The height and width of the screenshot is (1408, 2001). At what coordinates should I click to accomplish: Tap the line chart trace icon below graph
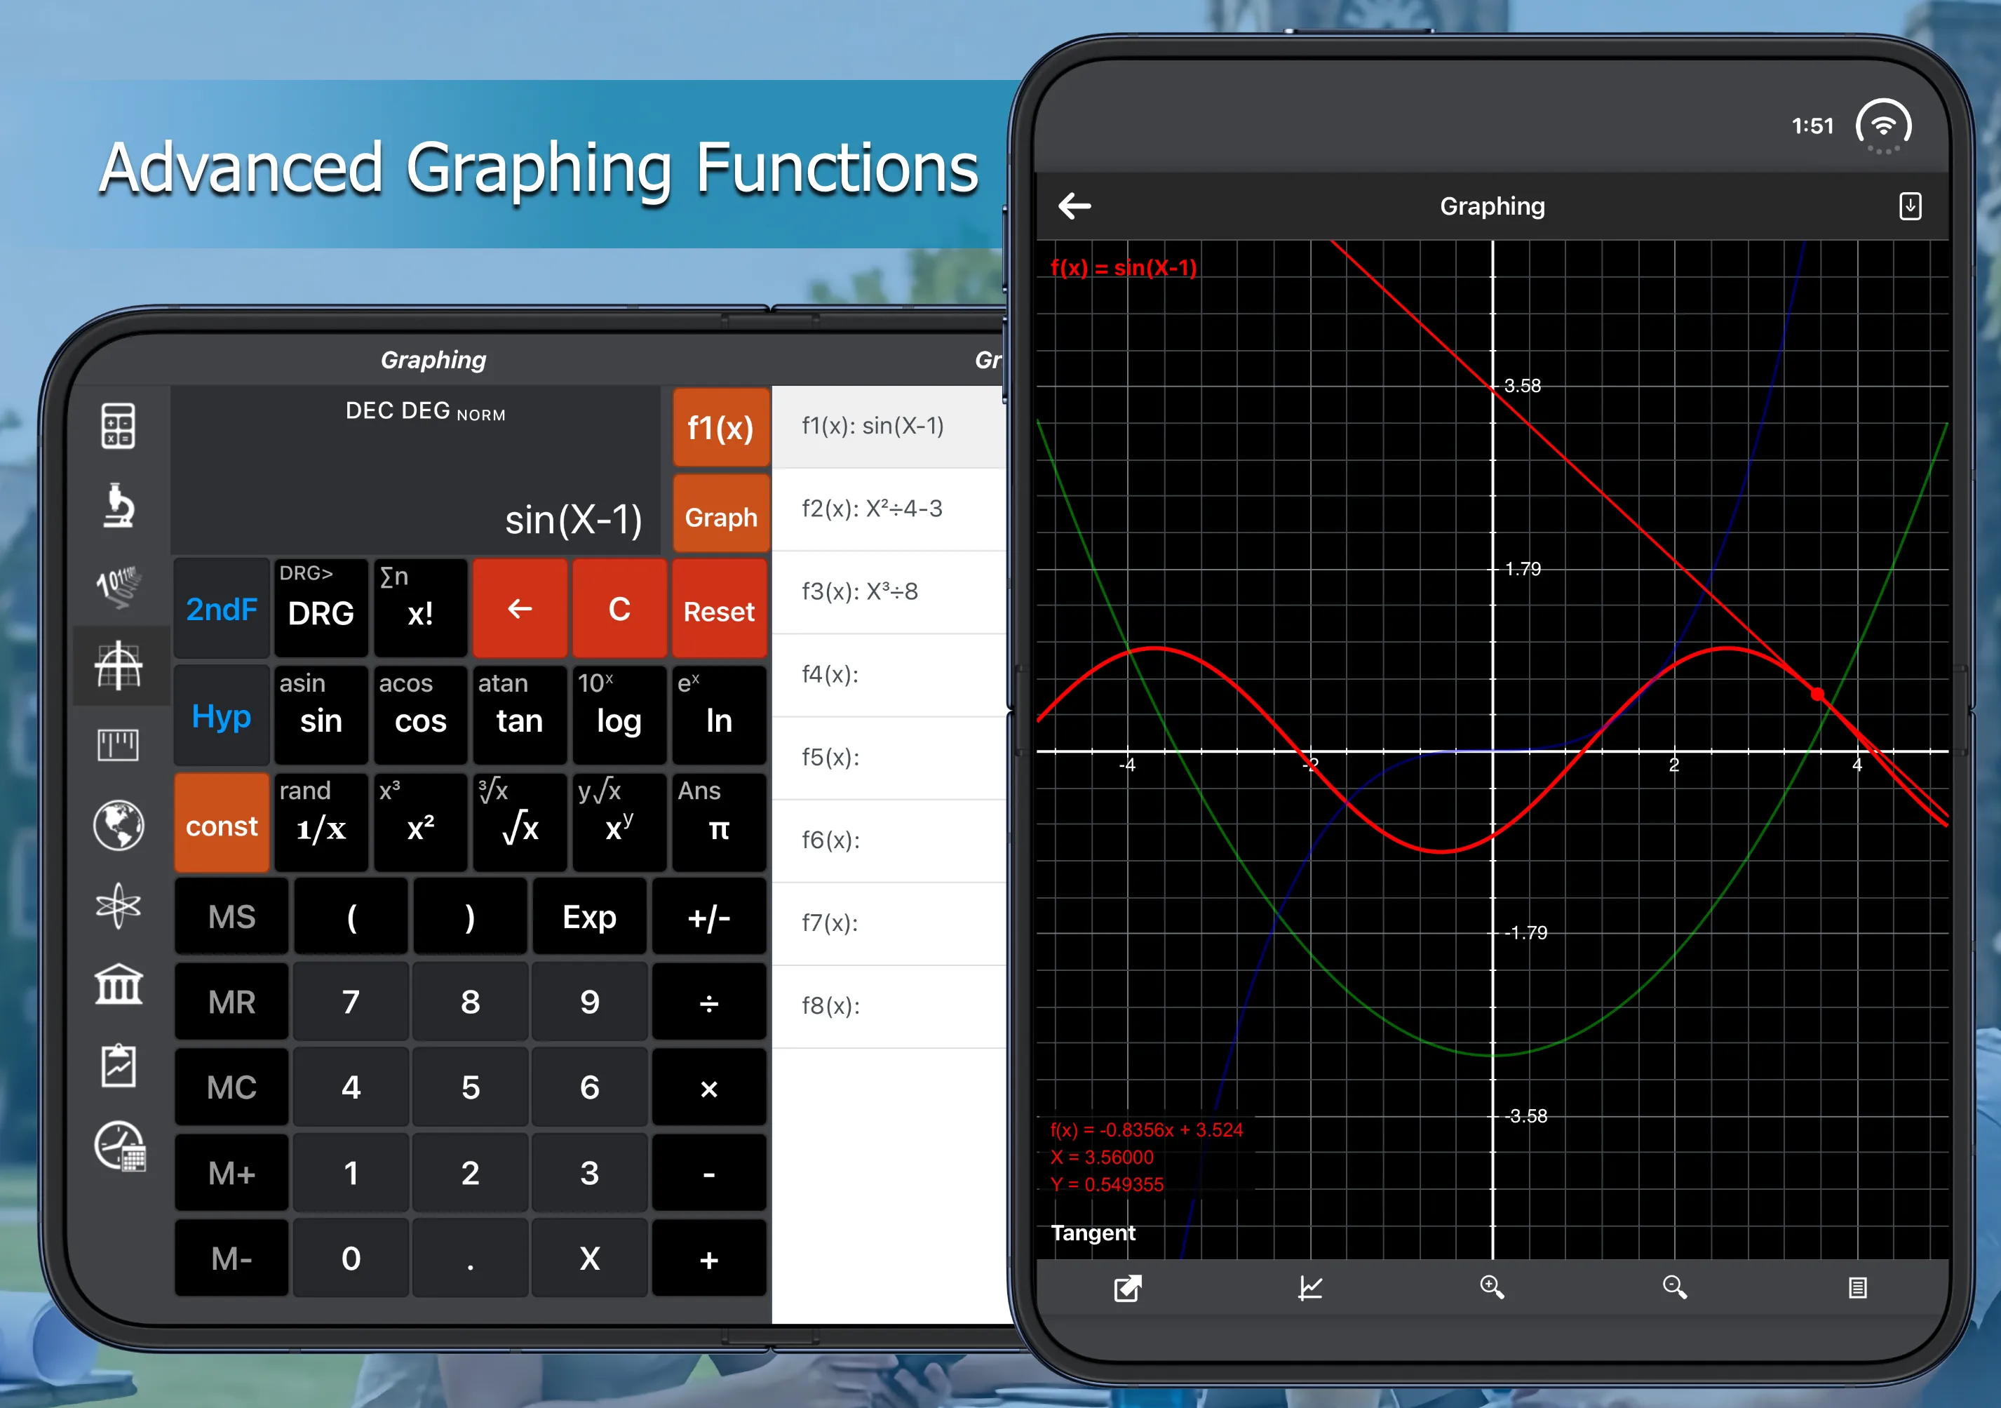coord(1310,1288)
